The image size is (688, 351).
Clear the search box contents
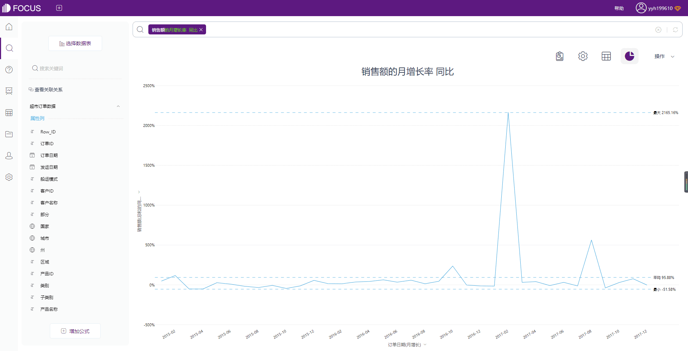(x=658, y=30)
